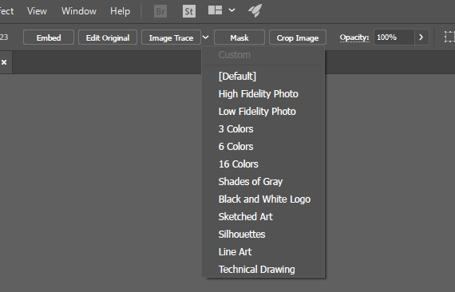Choose Shades of Gray preset
Screen dimensions: 455x292
pos(263,182)
